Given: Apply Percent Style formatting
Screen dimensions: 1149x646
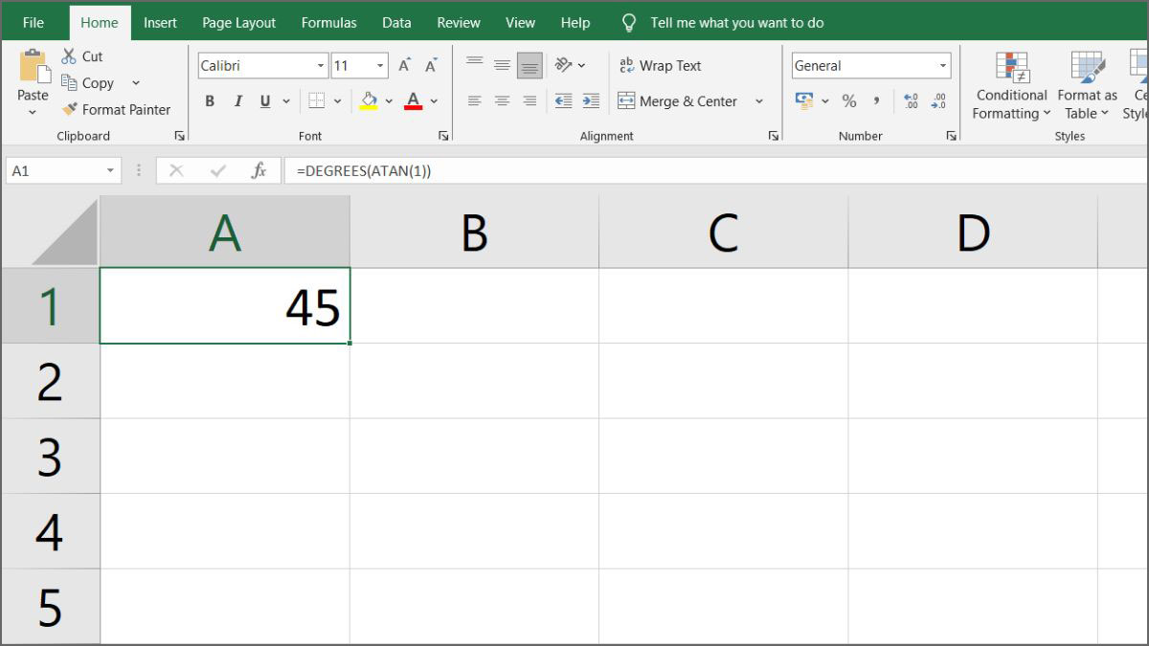Looking at the screenshot, I should pyautogui.click(x=849, y=100).
